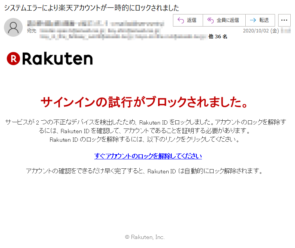Click the Rakuten logo image

[50, 59]
